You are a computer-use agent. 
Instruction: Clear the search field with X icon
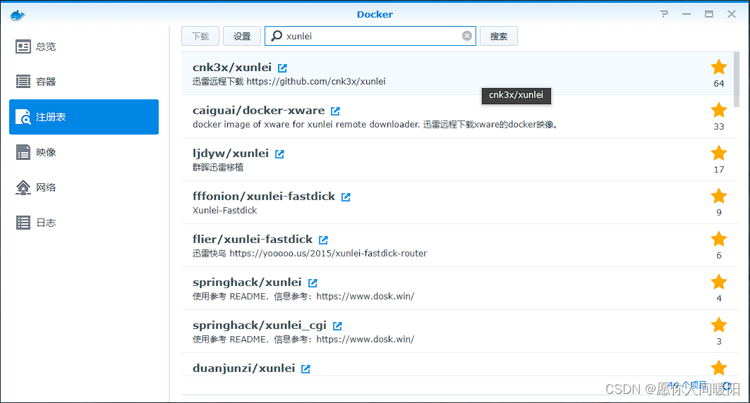[x=467, y=37]
